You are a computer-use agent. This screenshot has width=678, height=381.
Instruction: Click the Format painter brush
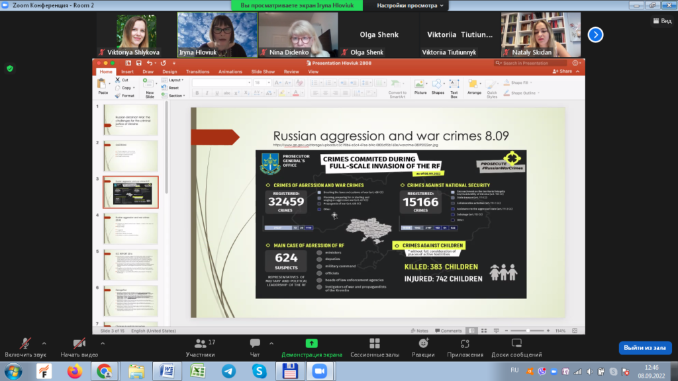coord(118,95)
